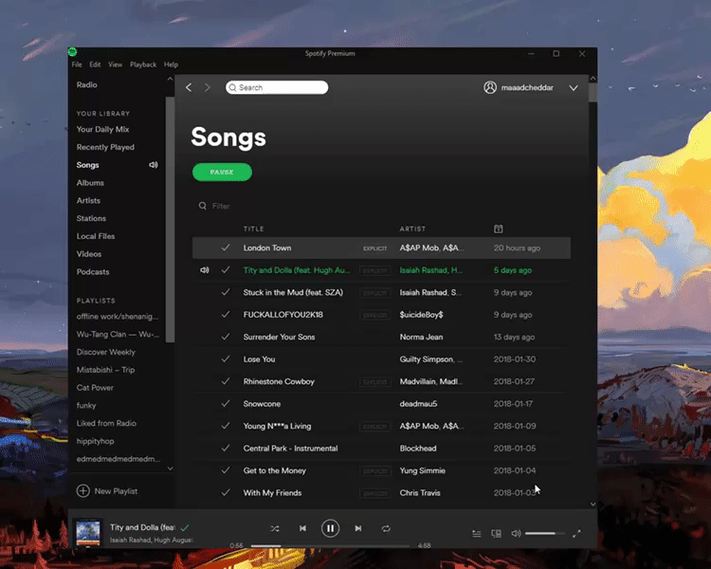Go to Albums in library
The width and height of the screenshot is (711, 569).
90,183
